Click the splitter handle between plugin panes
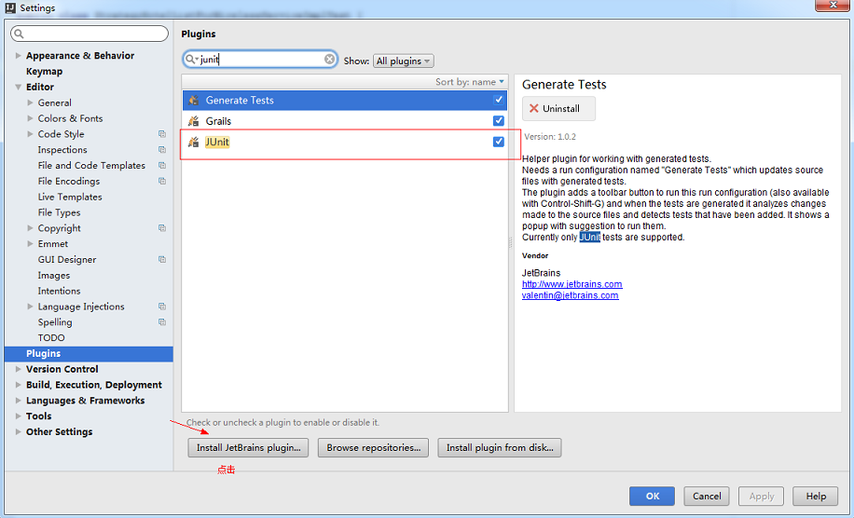 click(511, 242)
